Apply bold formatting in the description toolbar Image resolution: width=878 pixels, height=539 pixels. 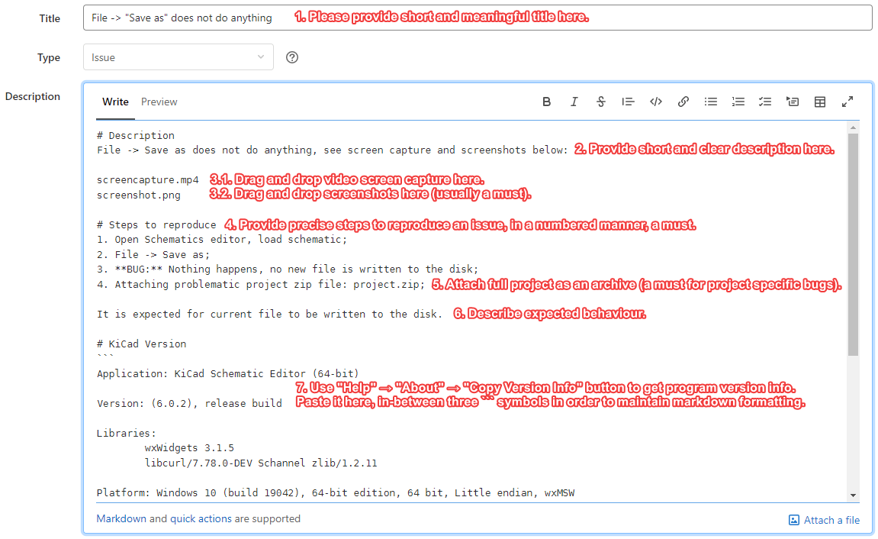point(546,102)
